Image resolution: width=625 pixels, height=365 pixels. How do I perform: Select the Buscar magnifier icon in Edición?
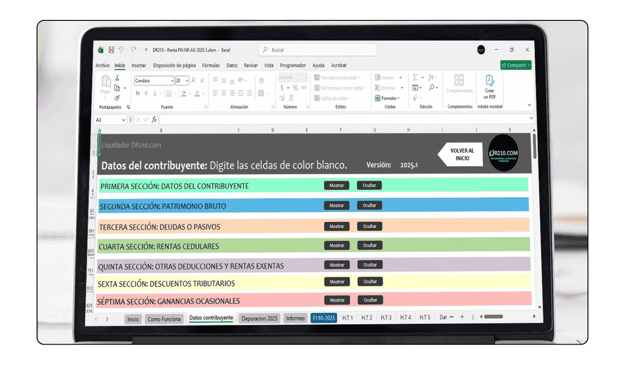tap(431, 88)
